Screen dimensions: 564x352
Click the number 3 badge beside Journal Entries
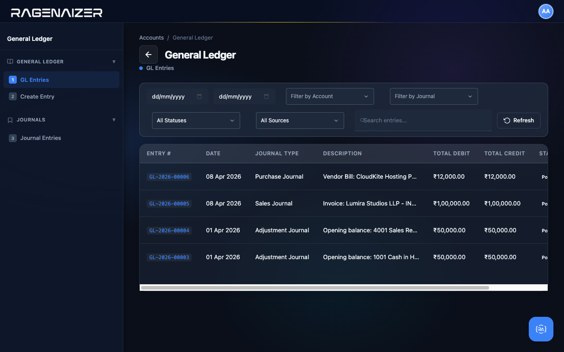tap(13, 138)
